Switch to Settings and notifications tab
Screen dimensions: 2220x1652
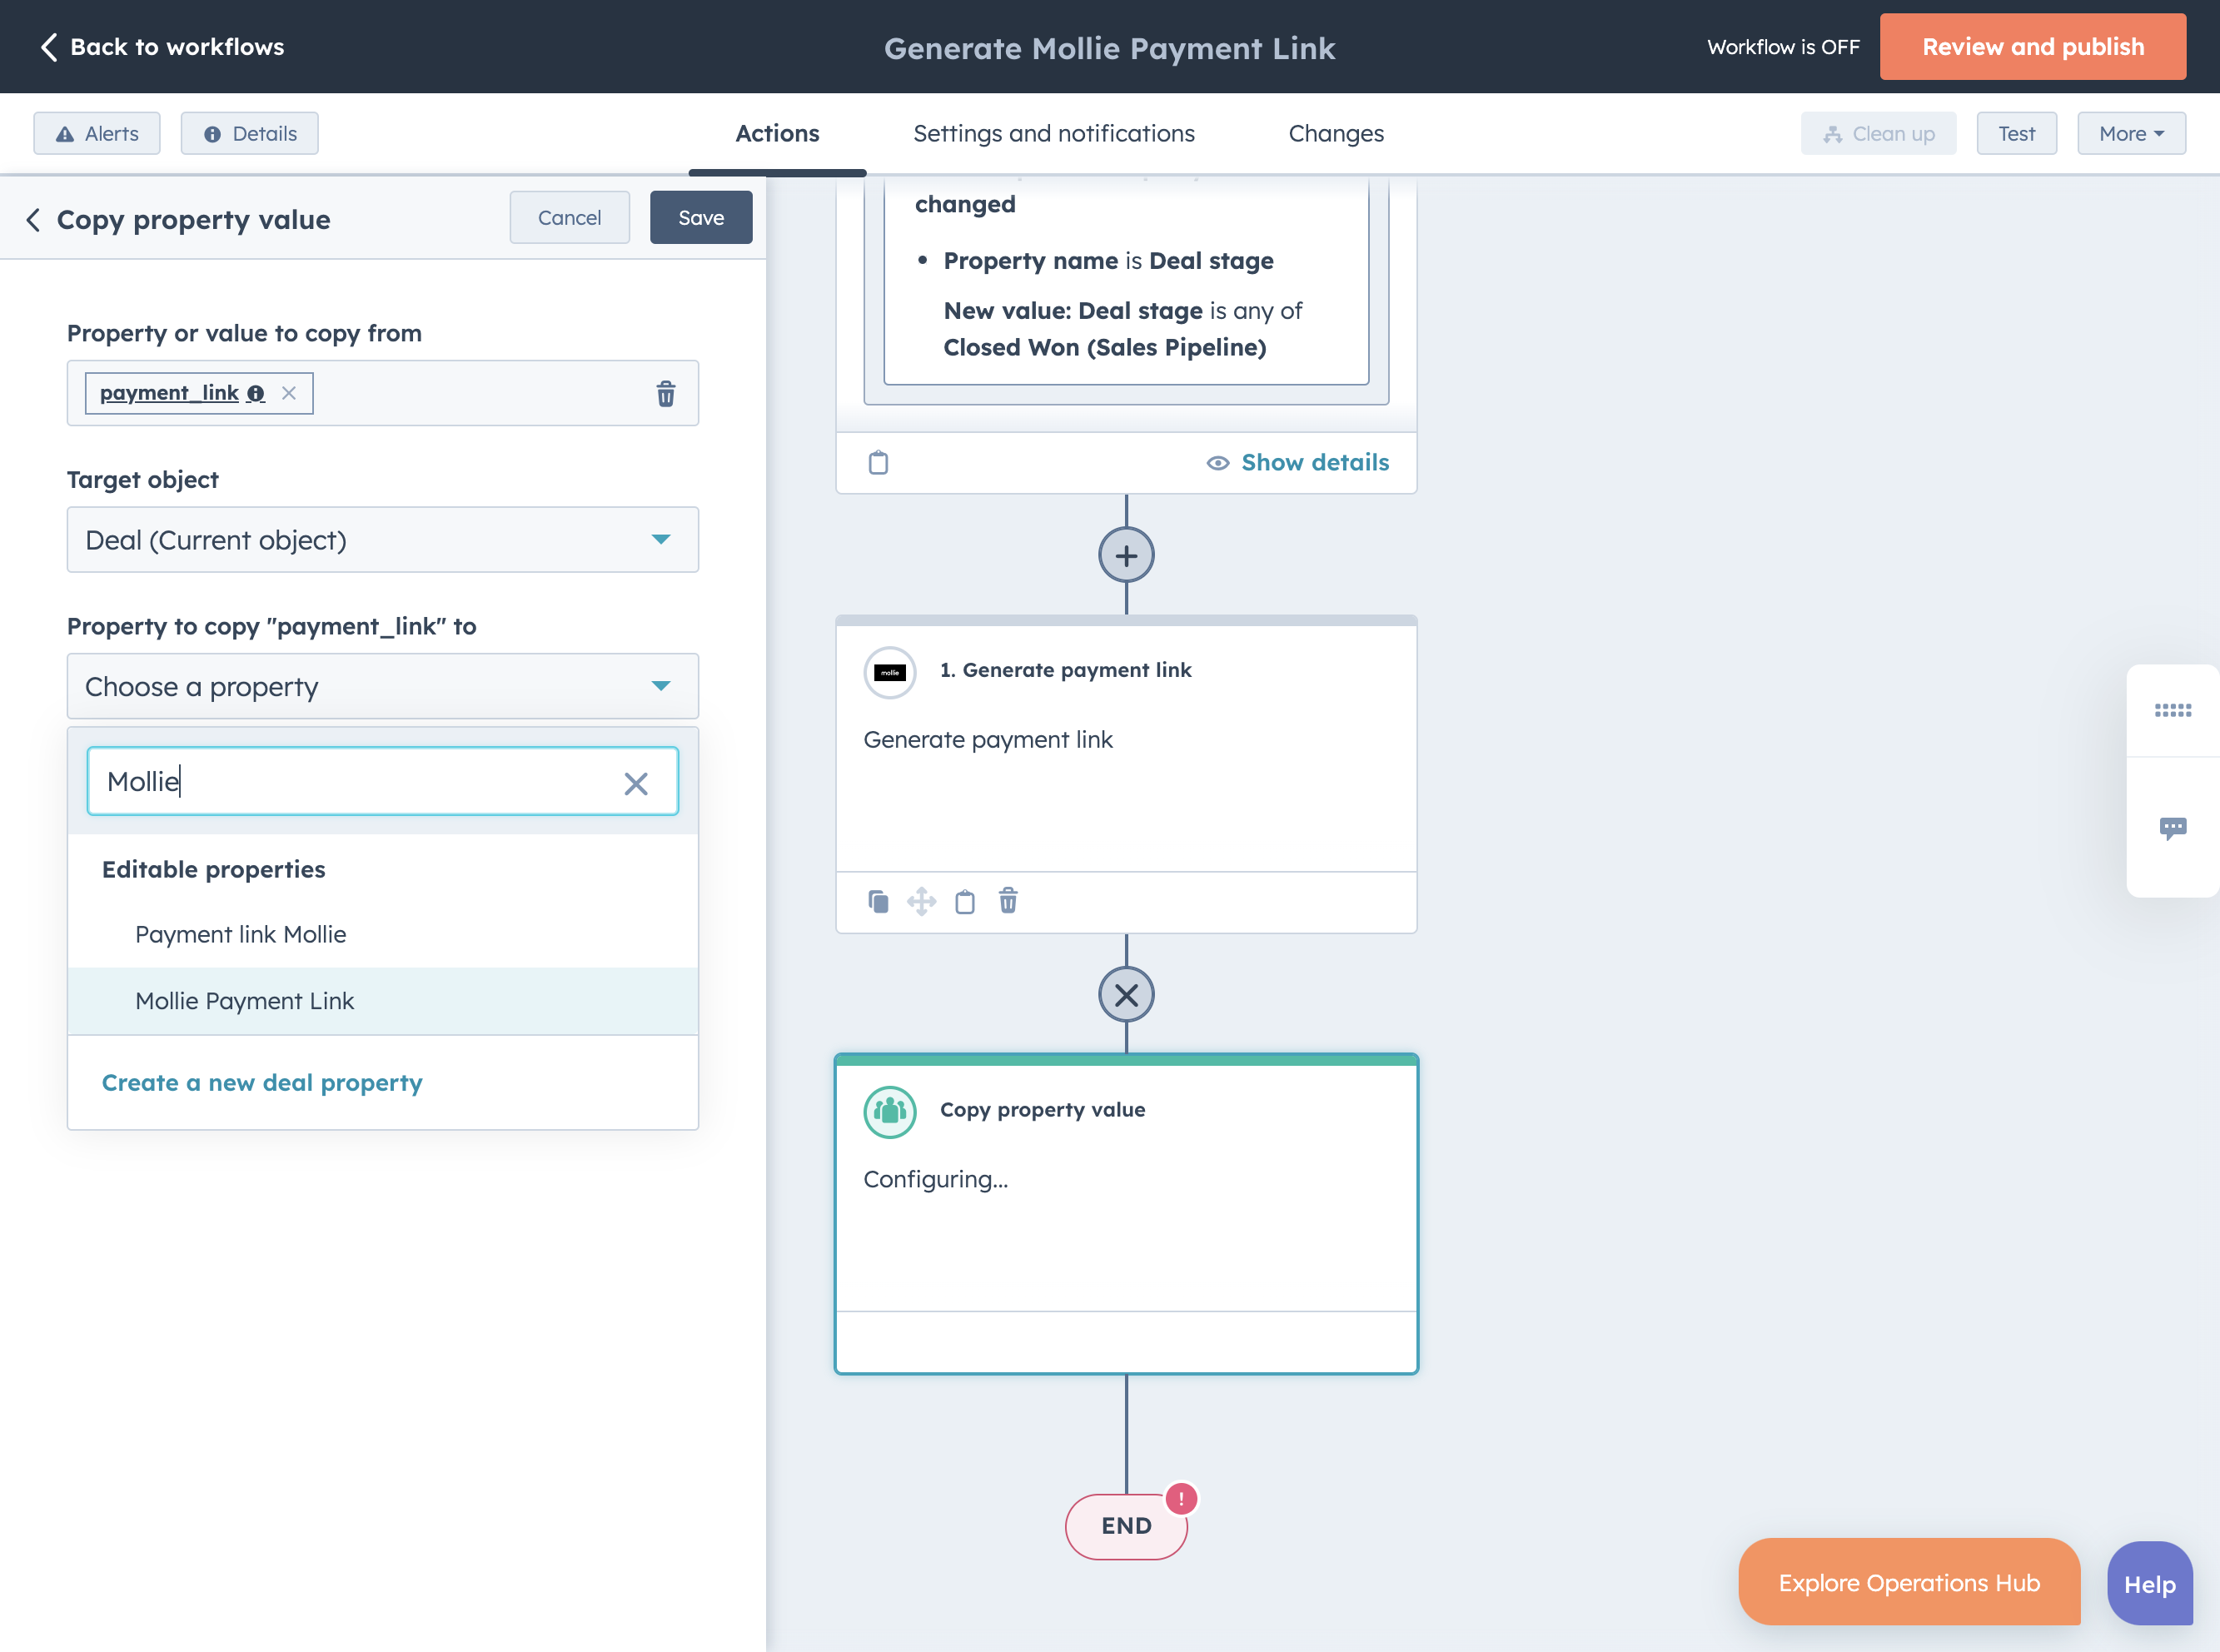pyautogui.click(x=1054, y=133)
